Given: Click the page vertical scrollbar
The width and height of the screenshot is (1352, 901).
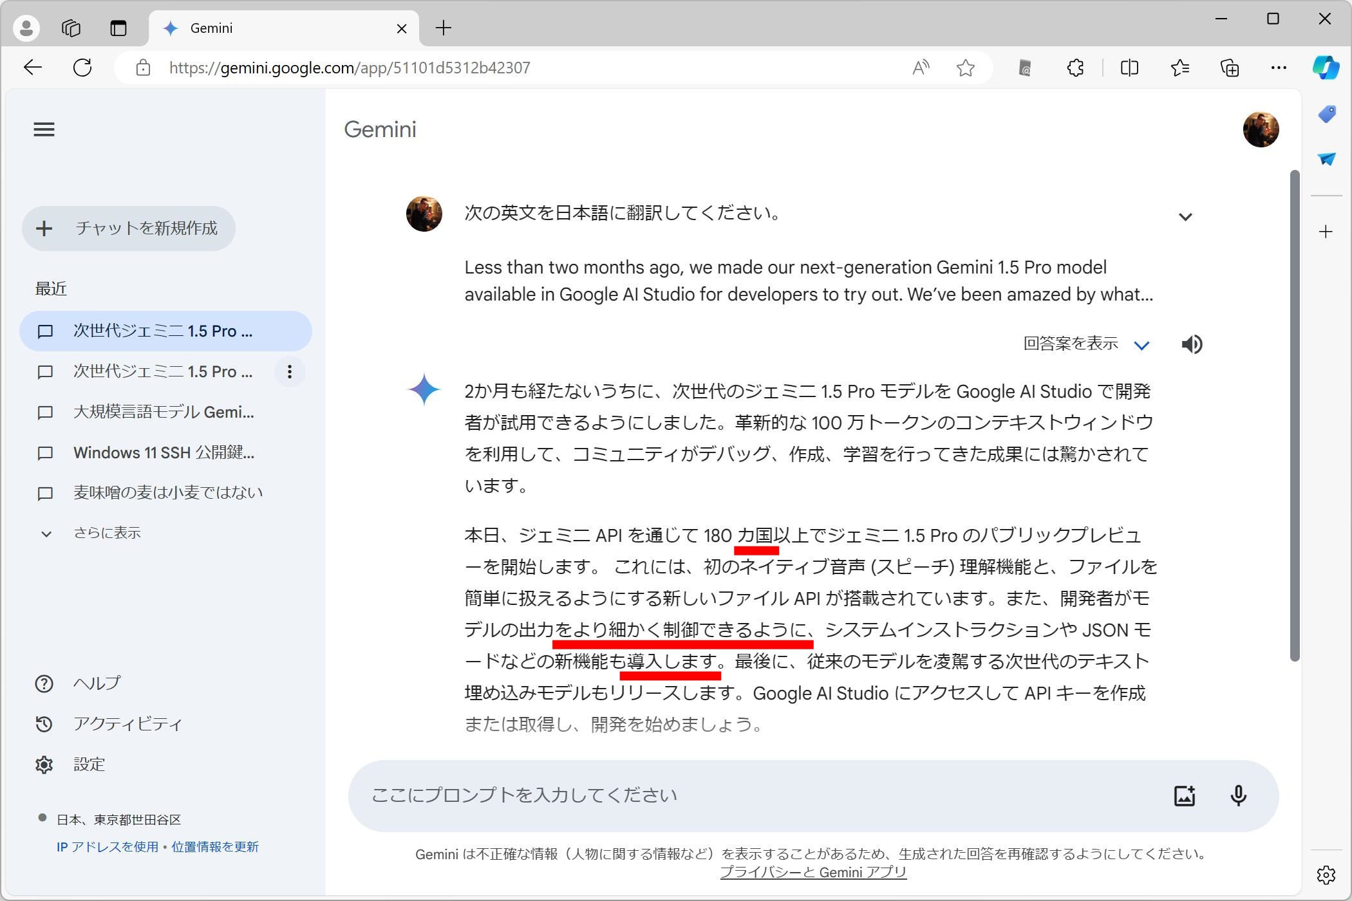Looking at the screenshot, I should coord(1294,415).
